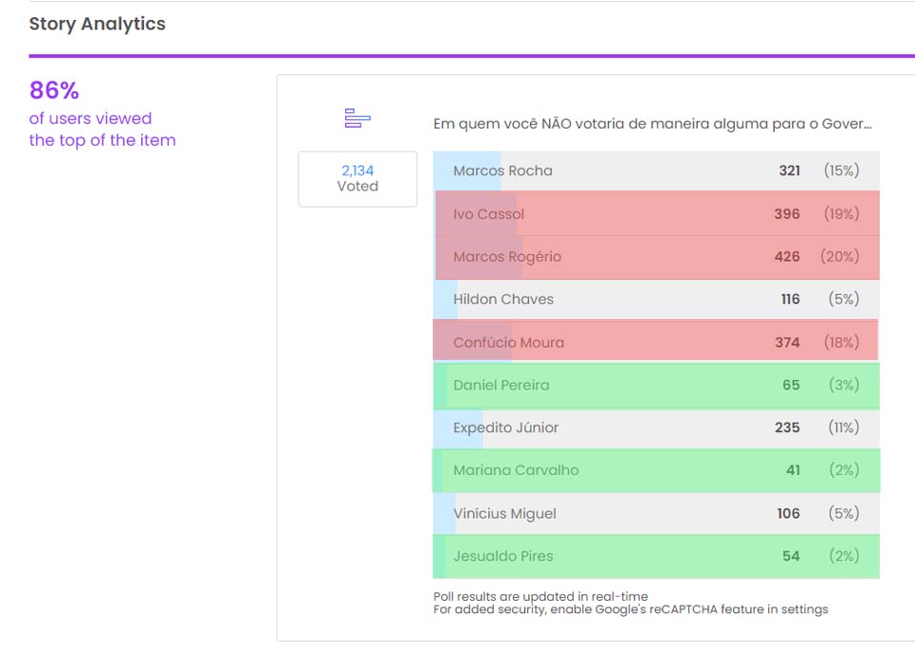The height and width of the screenshot is (655, 915).
Task: Click the Confúcio Moura result row
Action: [x=656, y=342]
